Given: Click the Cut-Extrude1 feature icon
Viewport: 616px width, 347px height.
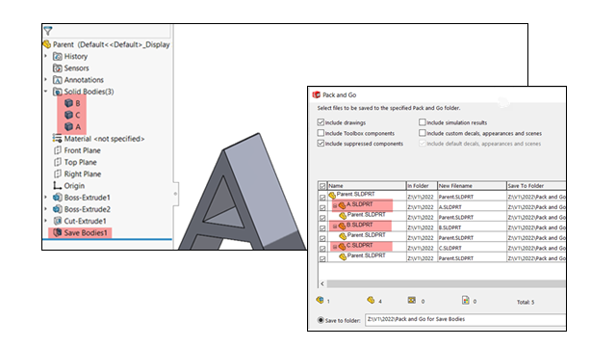Looking at the screenshot, I should click(58, 221).
